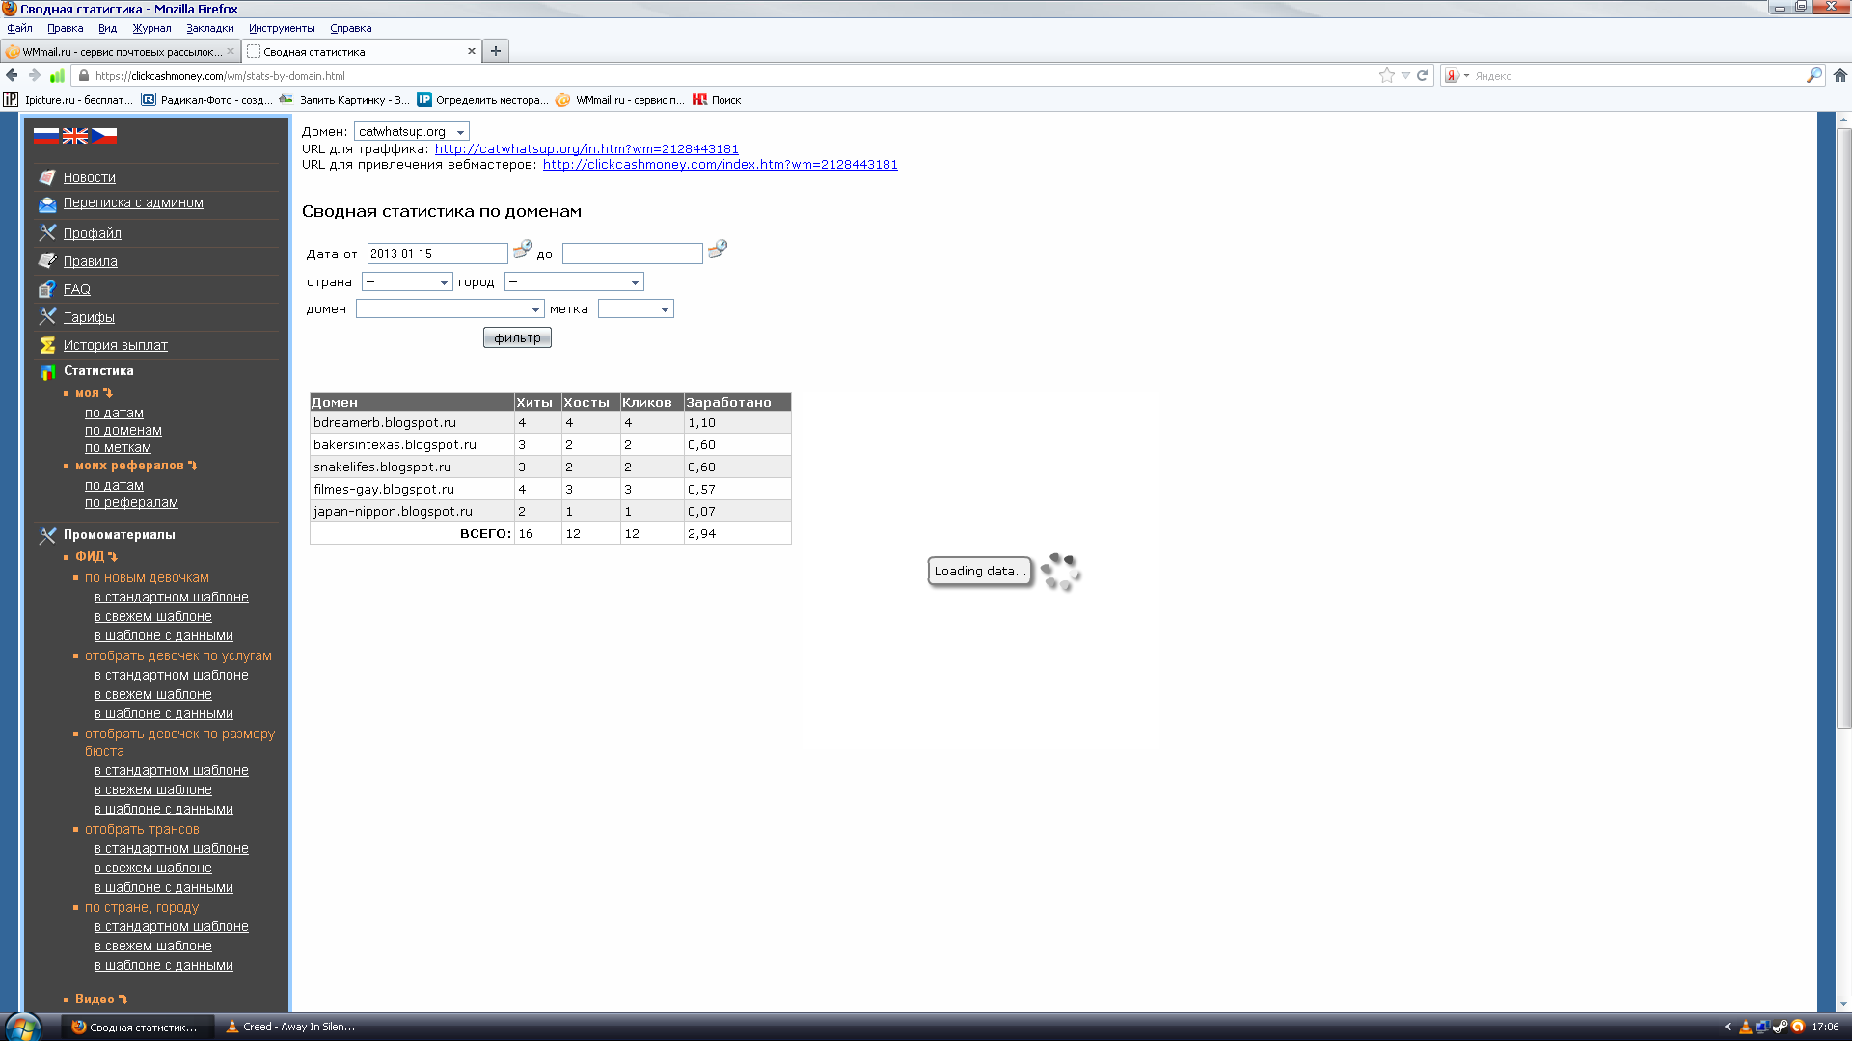Click the 'Дата от' date input field
Screen dimensions: 1852x1041
[436, 254]
